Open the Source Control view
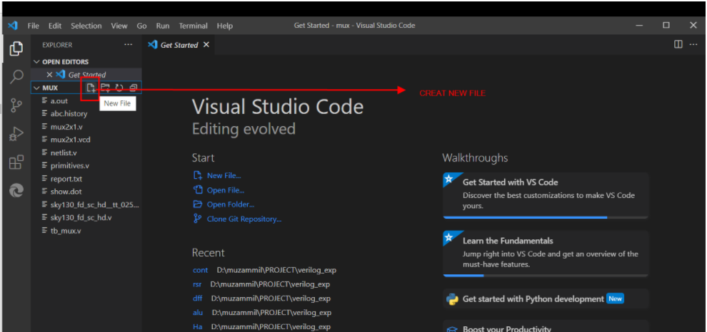The height and width of the screenshot is (332, 707). coord(16,105)
